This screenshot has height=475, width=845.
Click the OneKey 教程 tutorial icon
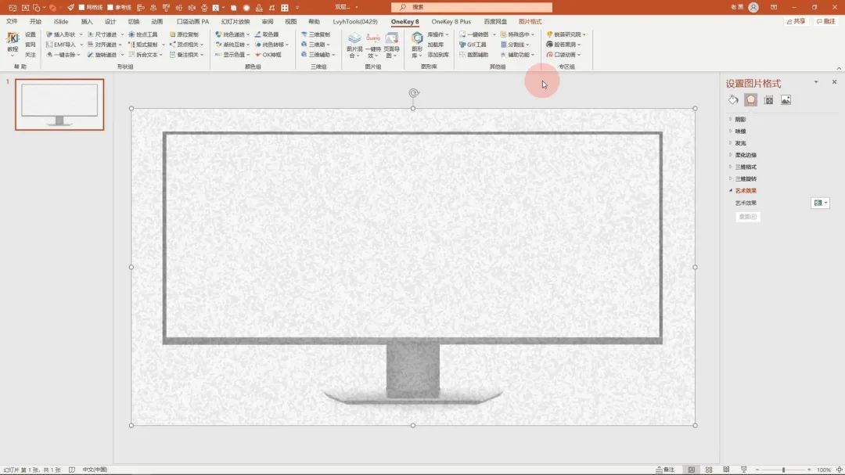(13, 41)
